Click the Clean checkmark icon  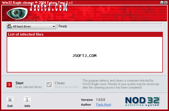point(49,85)
